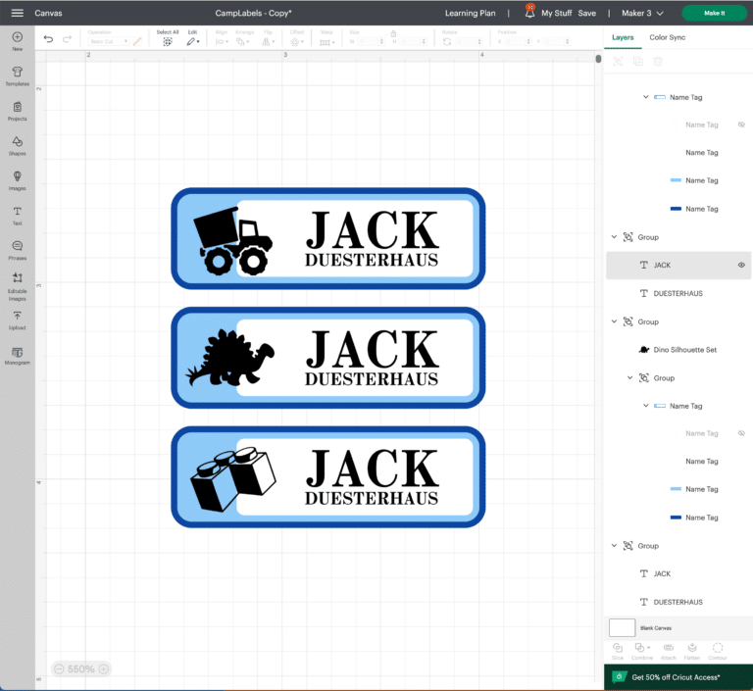Viewport: 753px width, 691px height.
Task: Collapse the Group above the JACK layer
Action: [615, 237]
